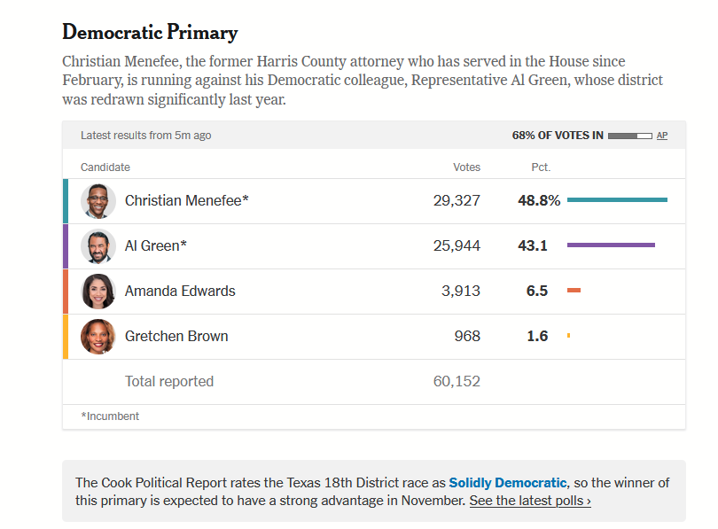718x529 pixels.
Task: Click the Total reported row label
Action: (x=169, y=382)
